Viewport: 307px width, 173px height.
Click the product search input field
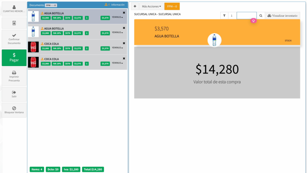point(246,16)
